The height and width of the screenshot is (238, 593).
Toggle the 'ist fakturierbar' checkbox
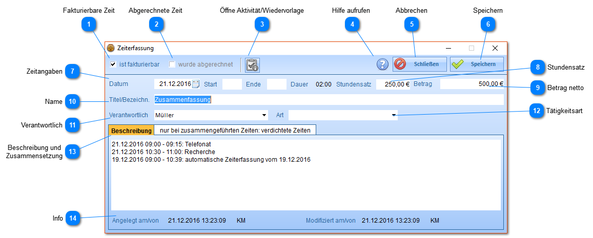[x=113, y=64]
